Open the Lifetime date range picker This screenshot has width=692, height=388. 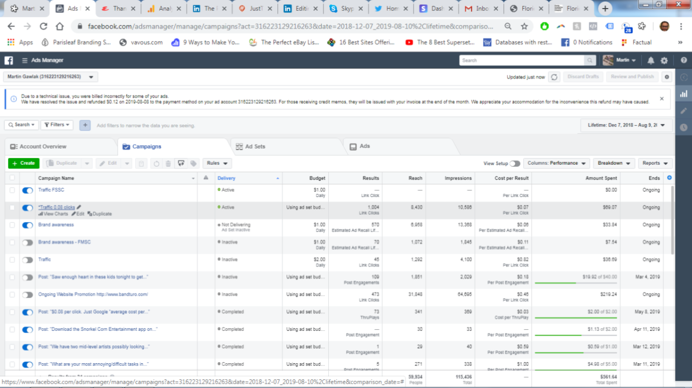[627, 125]
